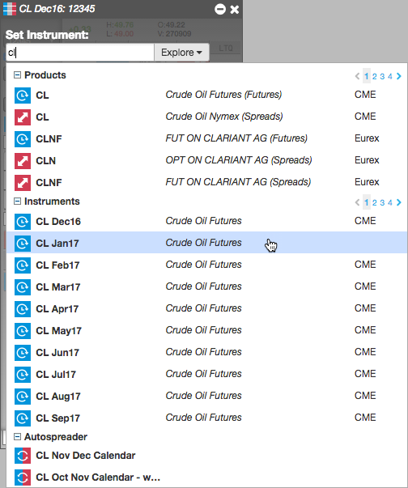Go to page 3 of Instruments results
Image resolution: width=408 pixels, height=488 pixels.
[x=382, y=202]
